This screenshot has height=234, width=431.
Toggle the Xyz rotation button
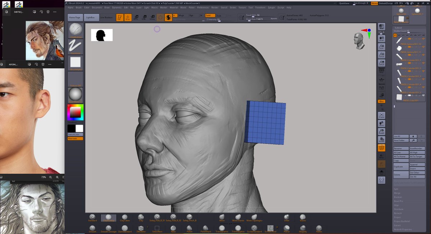pos(381,101)
